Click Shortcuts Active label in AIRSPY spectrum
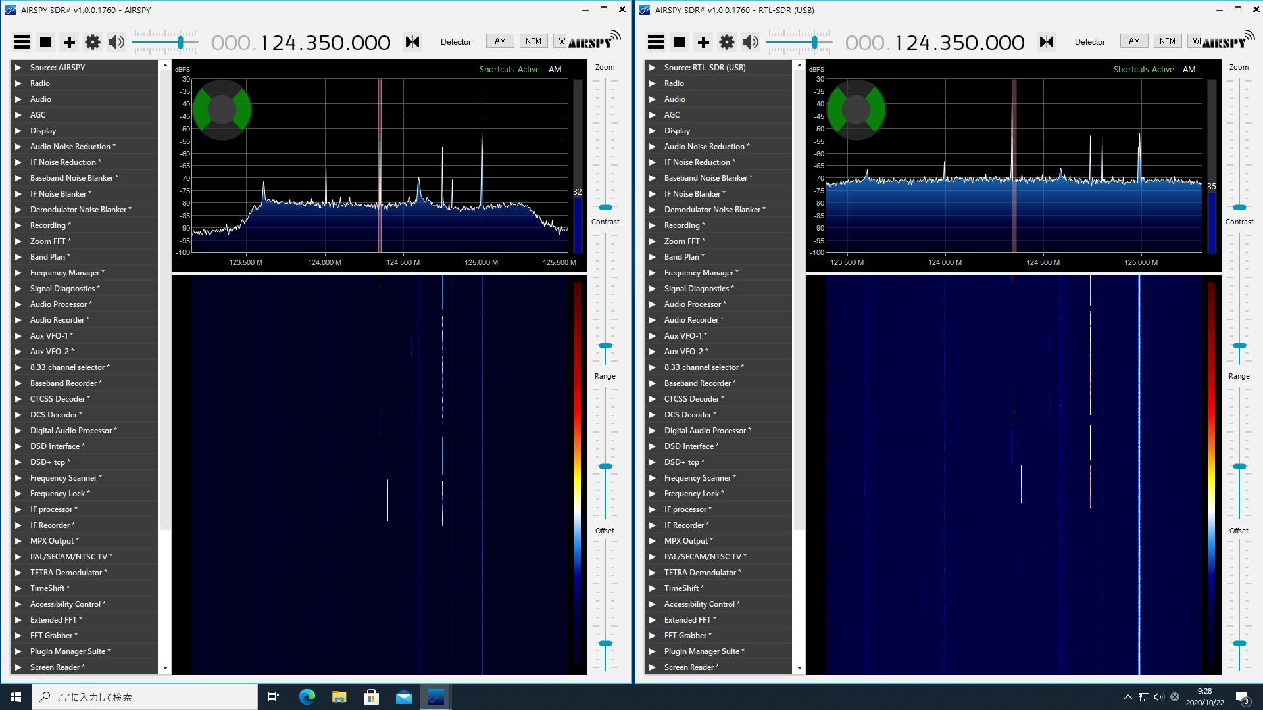The width and height of the screenshot is (1263, 710). click(509, 69)
